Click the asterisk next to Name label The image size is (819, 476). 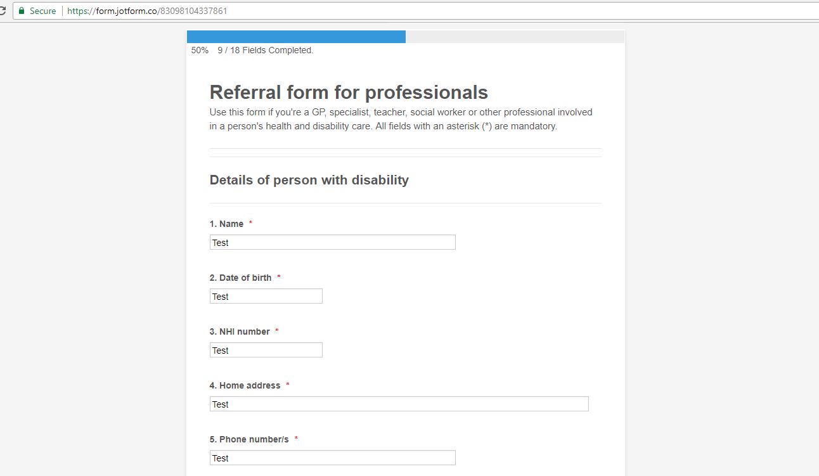coord(250,222)
